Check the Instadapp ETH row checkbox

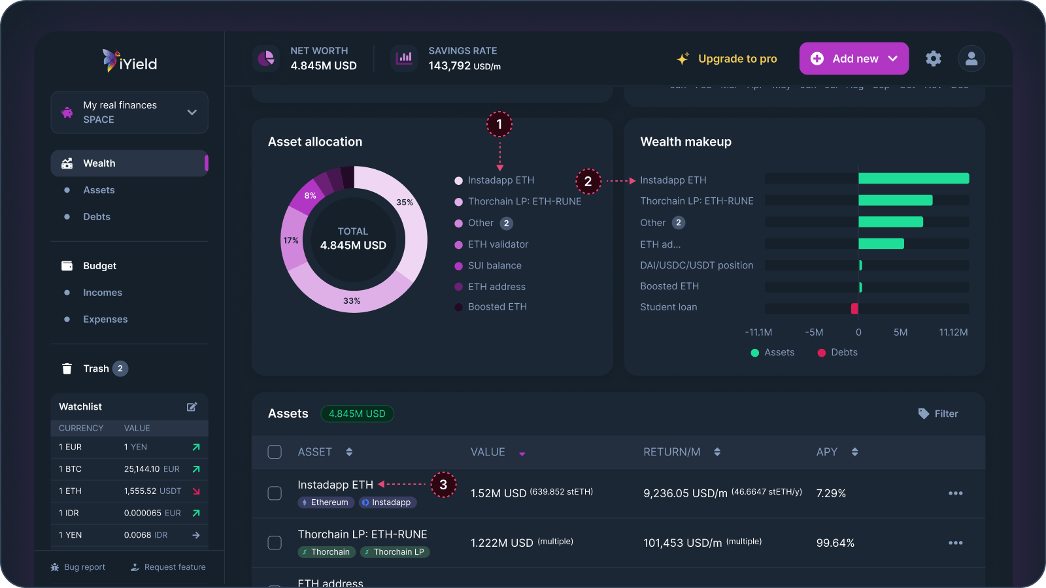pos(275,493)
